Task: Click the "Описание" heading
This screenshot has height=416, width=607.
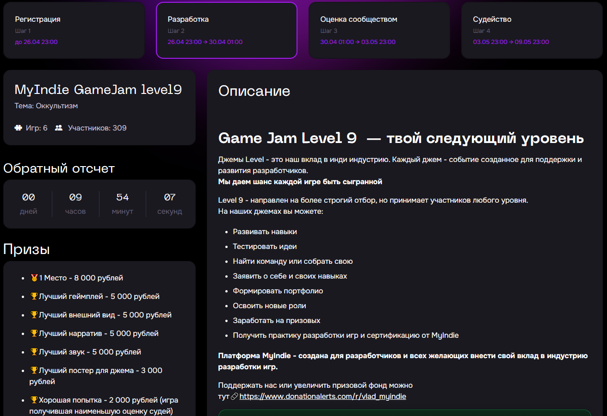Action: (254, 91)
